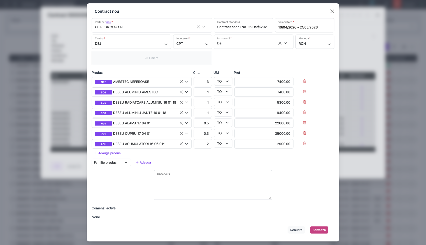The width and height of the screenshot is (426, 245).
Task: Expand product list for DESEU ALAMA row
Action: tap(186, 123)
